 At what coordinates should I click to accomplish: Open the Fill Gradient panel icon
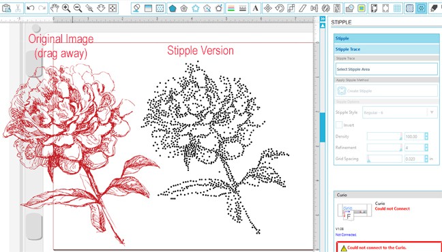click(x=148, y=8)
